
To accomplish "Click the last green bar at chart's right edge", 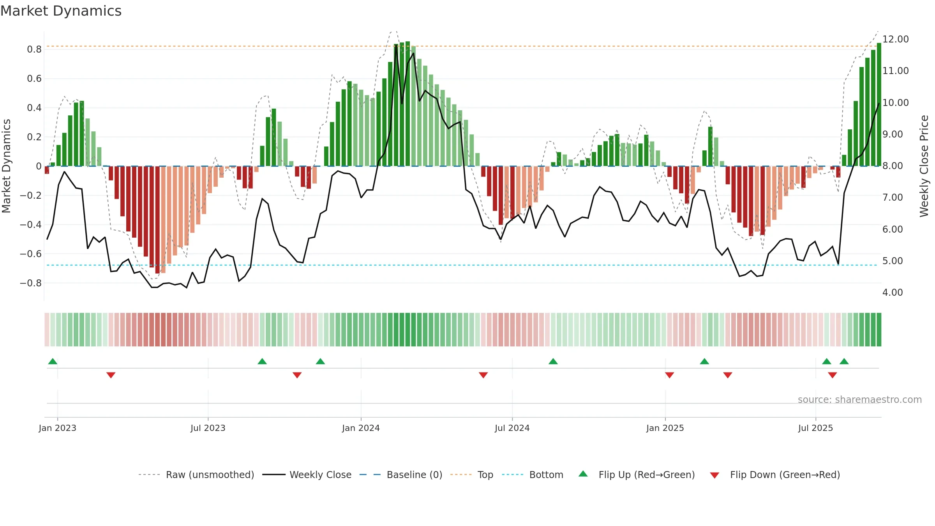I will click(879, 104).
